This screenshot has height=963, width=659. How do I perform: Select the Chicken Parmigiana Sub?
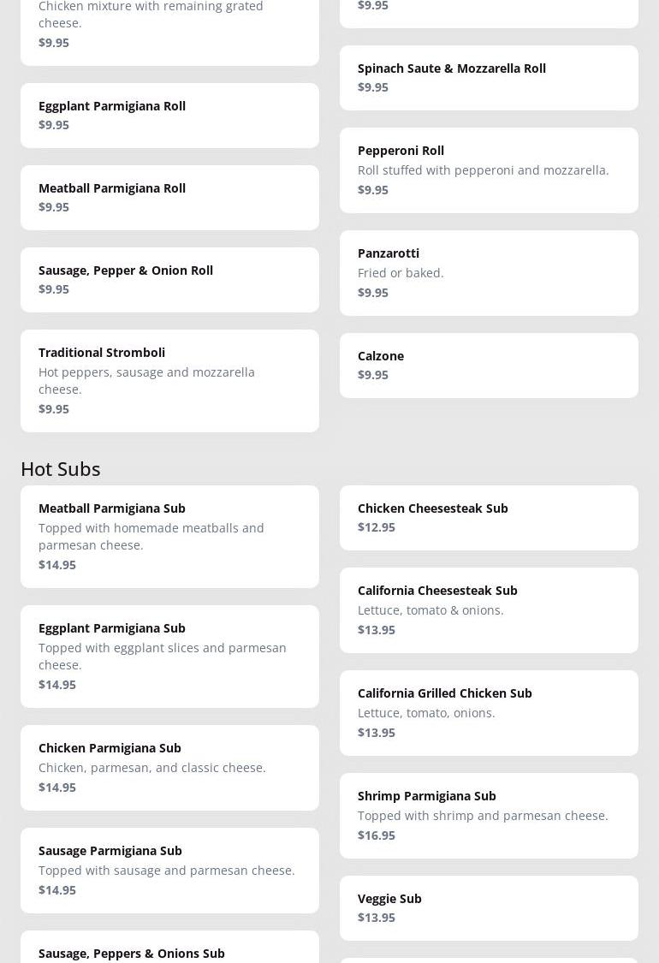tap(169, 767)
